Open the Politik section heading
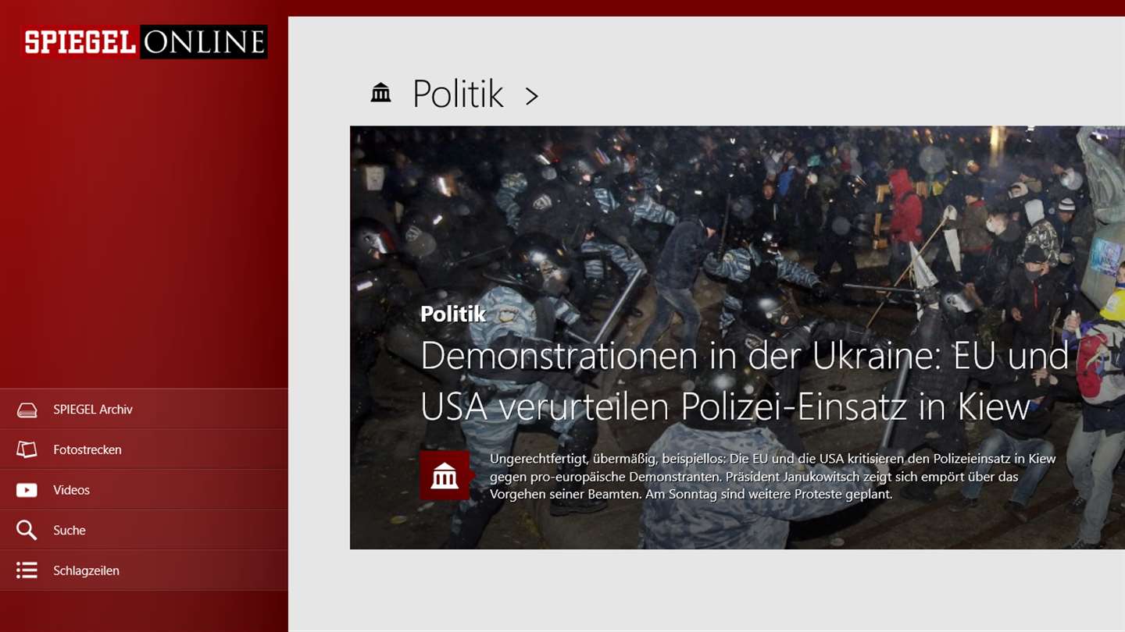Viewport: 1125px width, 632px height. (458, 94)
